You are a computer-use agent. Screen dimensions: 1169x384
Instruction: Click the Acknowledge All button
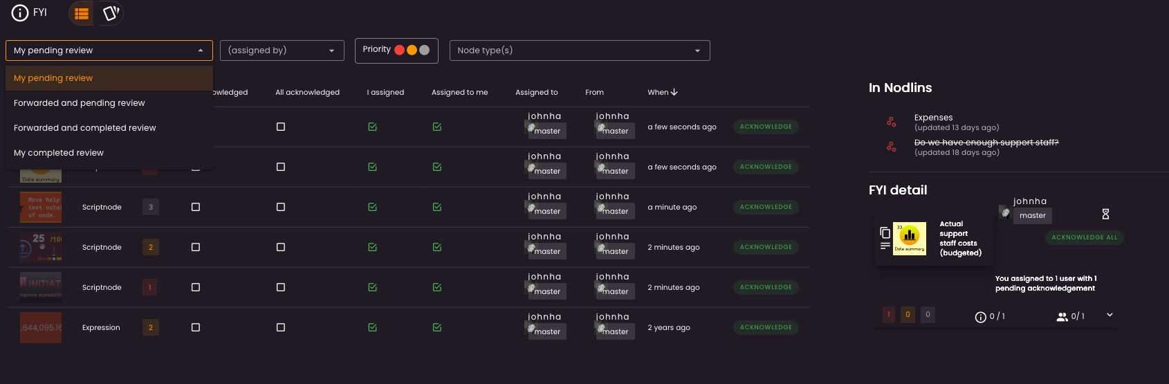(1084, 237)
